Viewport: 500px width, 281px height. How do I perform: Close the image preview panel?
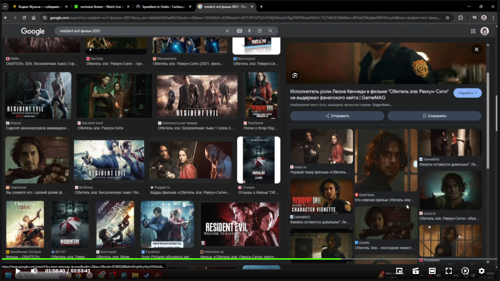476,49
